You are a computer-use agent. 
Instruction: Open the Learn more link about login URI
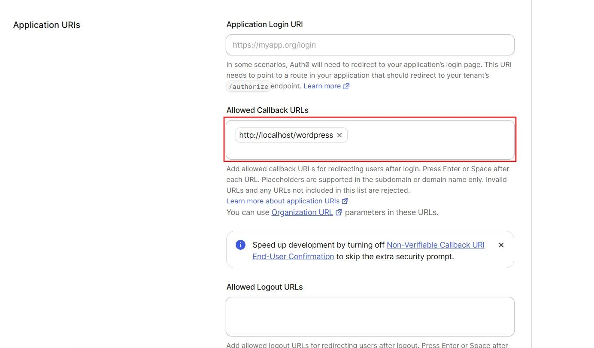click(x=322, y=86)
